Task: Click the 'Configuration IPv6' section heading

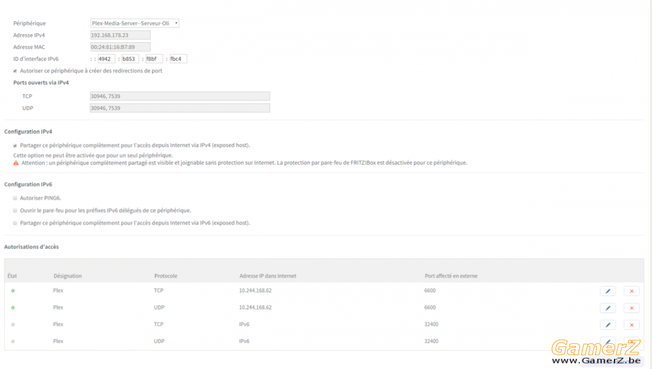Action: pos(28,185)
